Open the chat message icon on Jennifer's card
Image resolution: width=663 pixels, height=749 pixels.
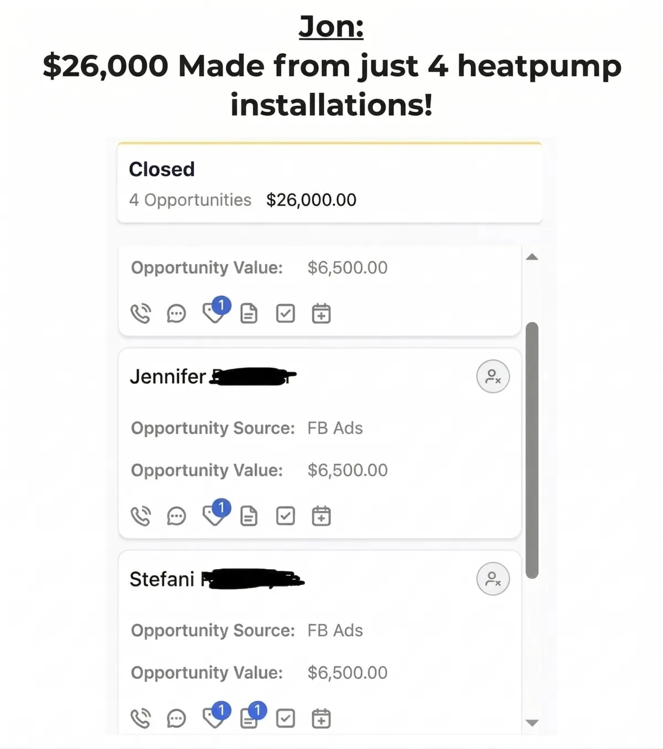point(176,516)
